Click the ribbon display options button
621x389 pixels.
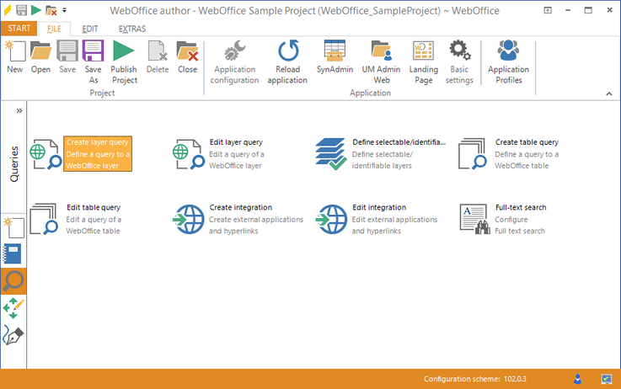pos(548,10)
